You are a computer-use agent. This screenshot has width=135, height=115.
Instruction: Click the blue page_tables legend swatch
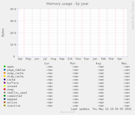click(x=5, y=70)
